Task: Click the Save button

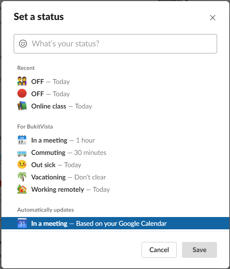Action: [x=199, y=250]
